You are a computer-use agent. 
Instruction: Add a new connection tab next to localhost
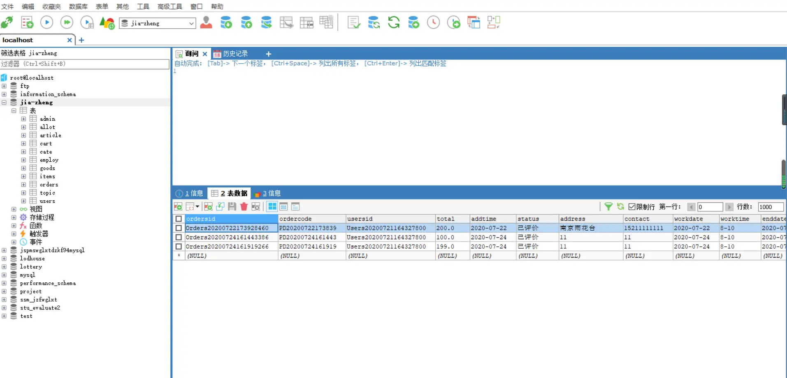point(81,40)
